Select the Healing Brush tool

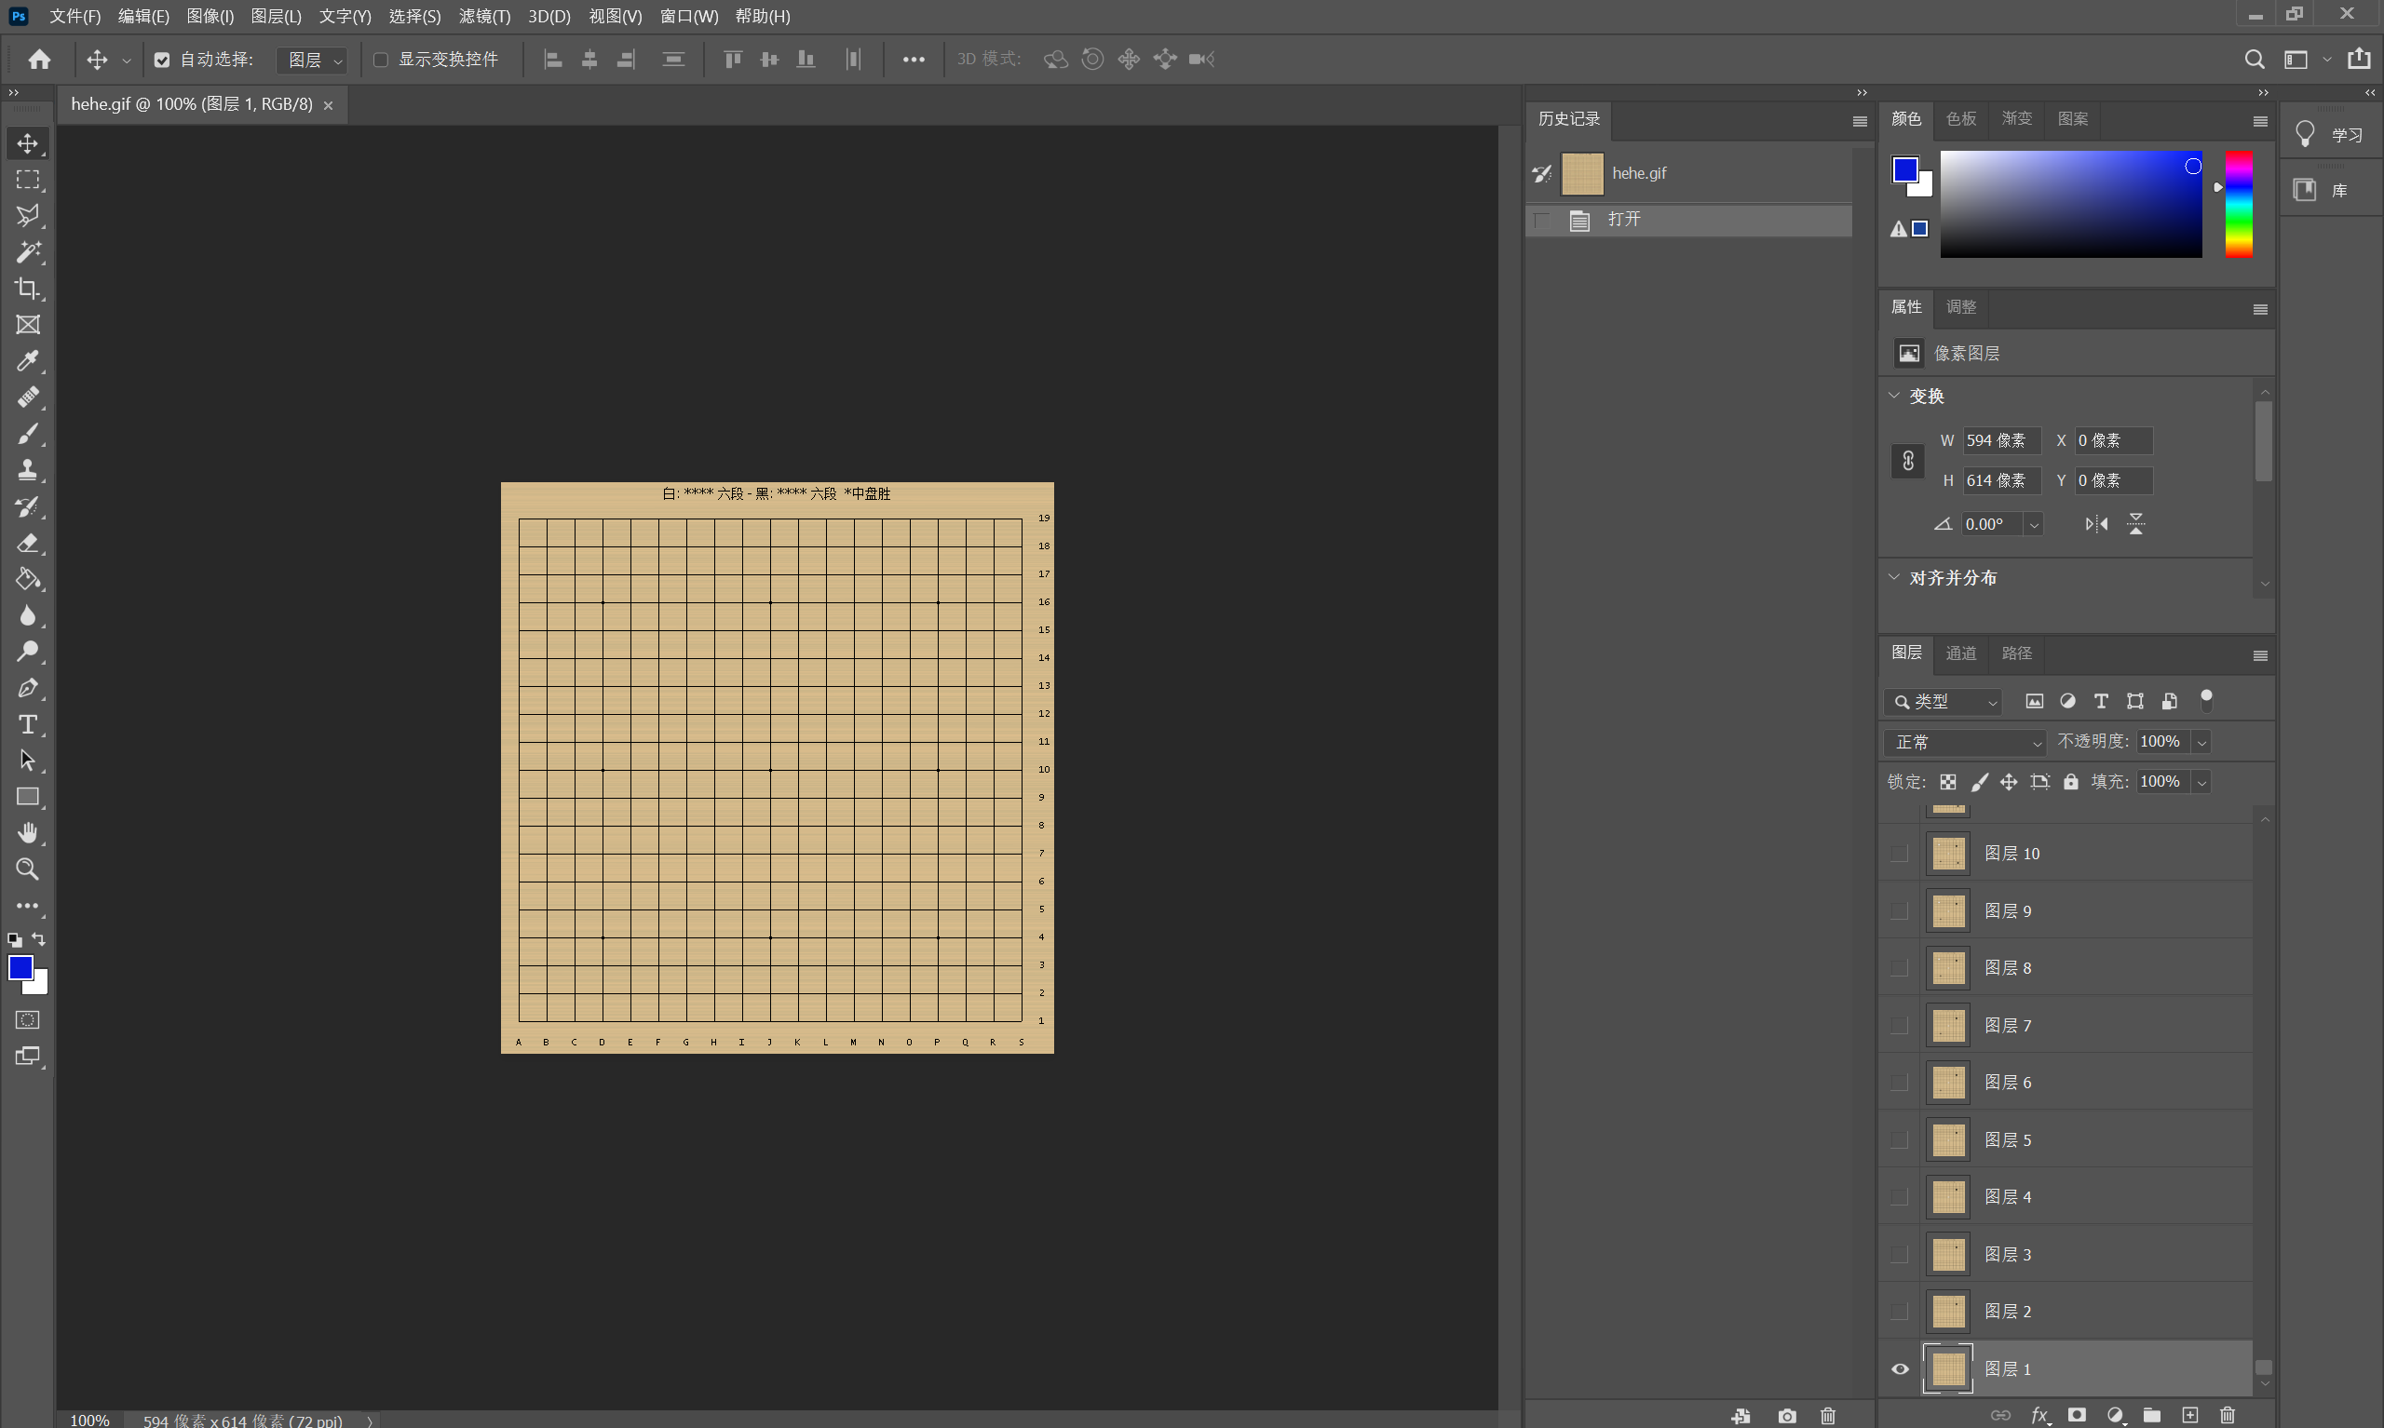pyautogui.click(x=28, y=397)
